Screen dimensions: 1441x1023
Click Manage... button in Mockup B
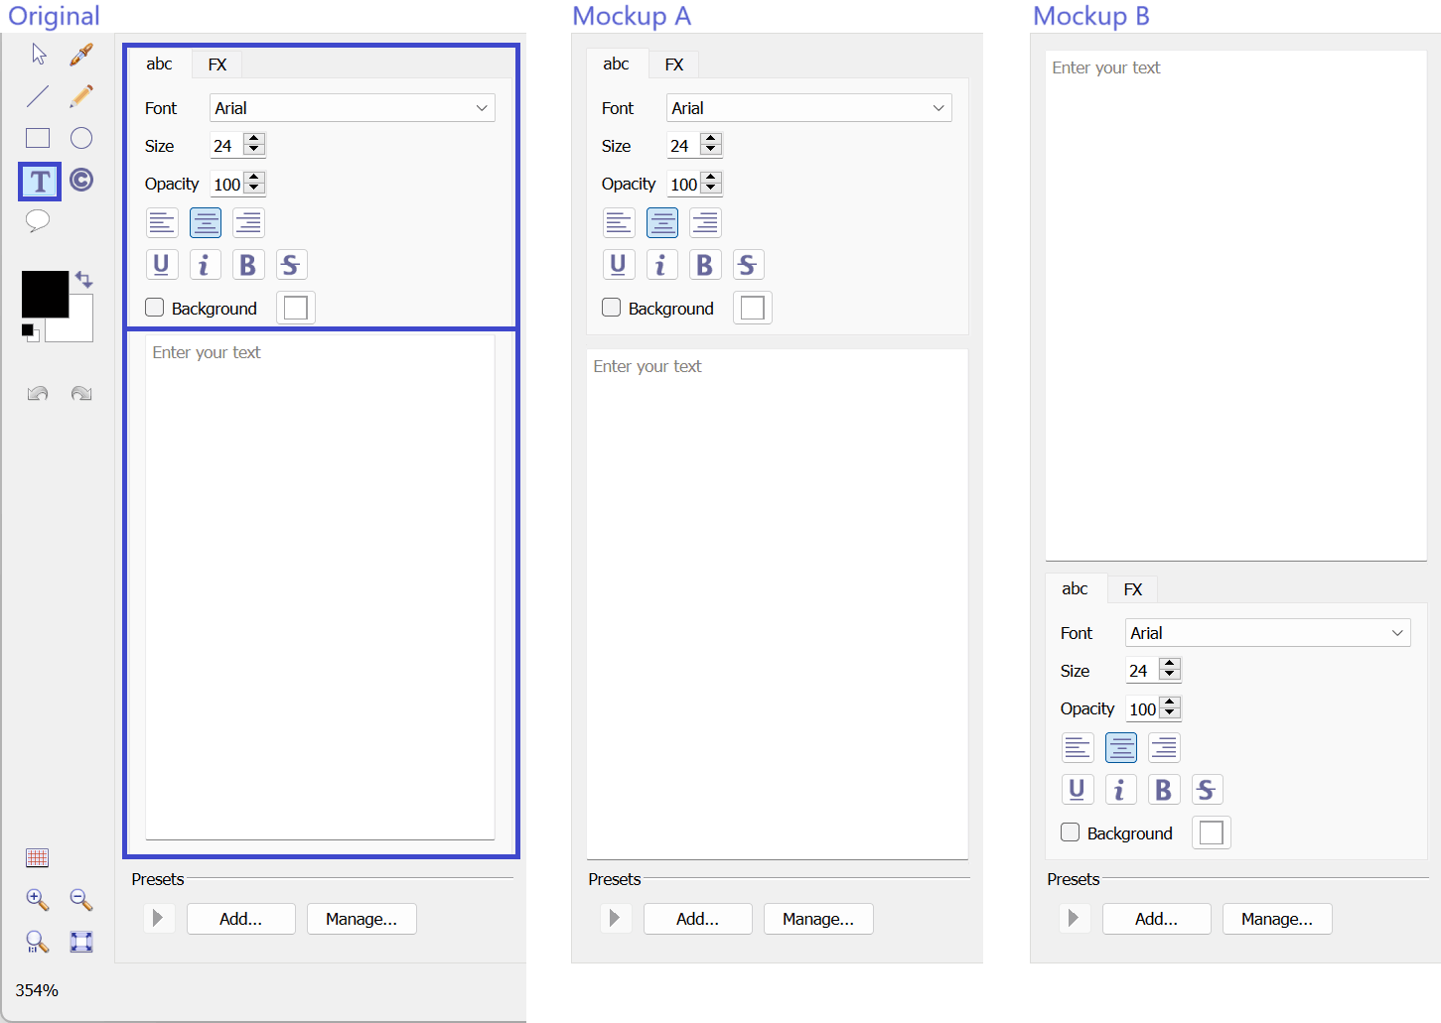tap(1277, 919)
